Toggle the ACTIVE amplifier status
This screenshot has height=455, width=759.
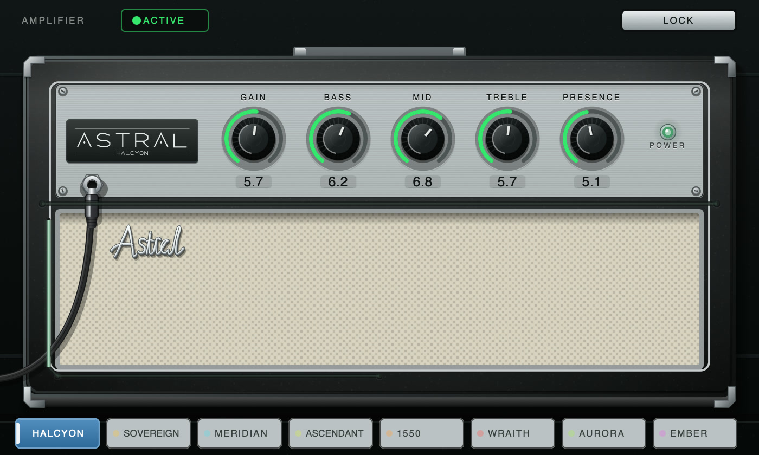click(165, 21)
